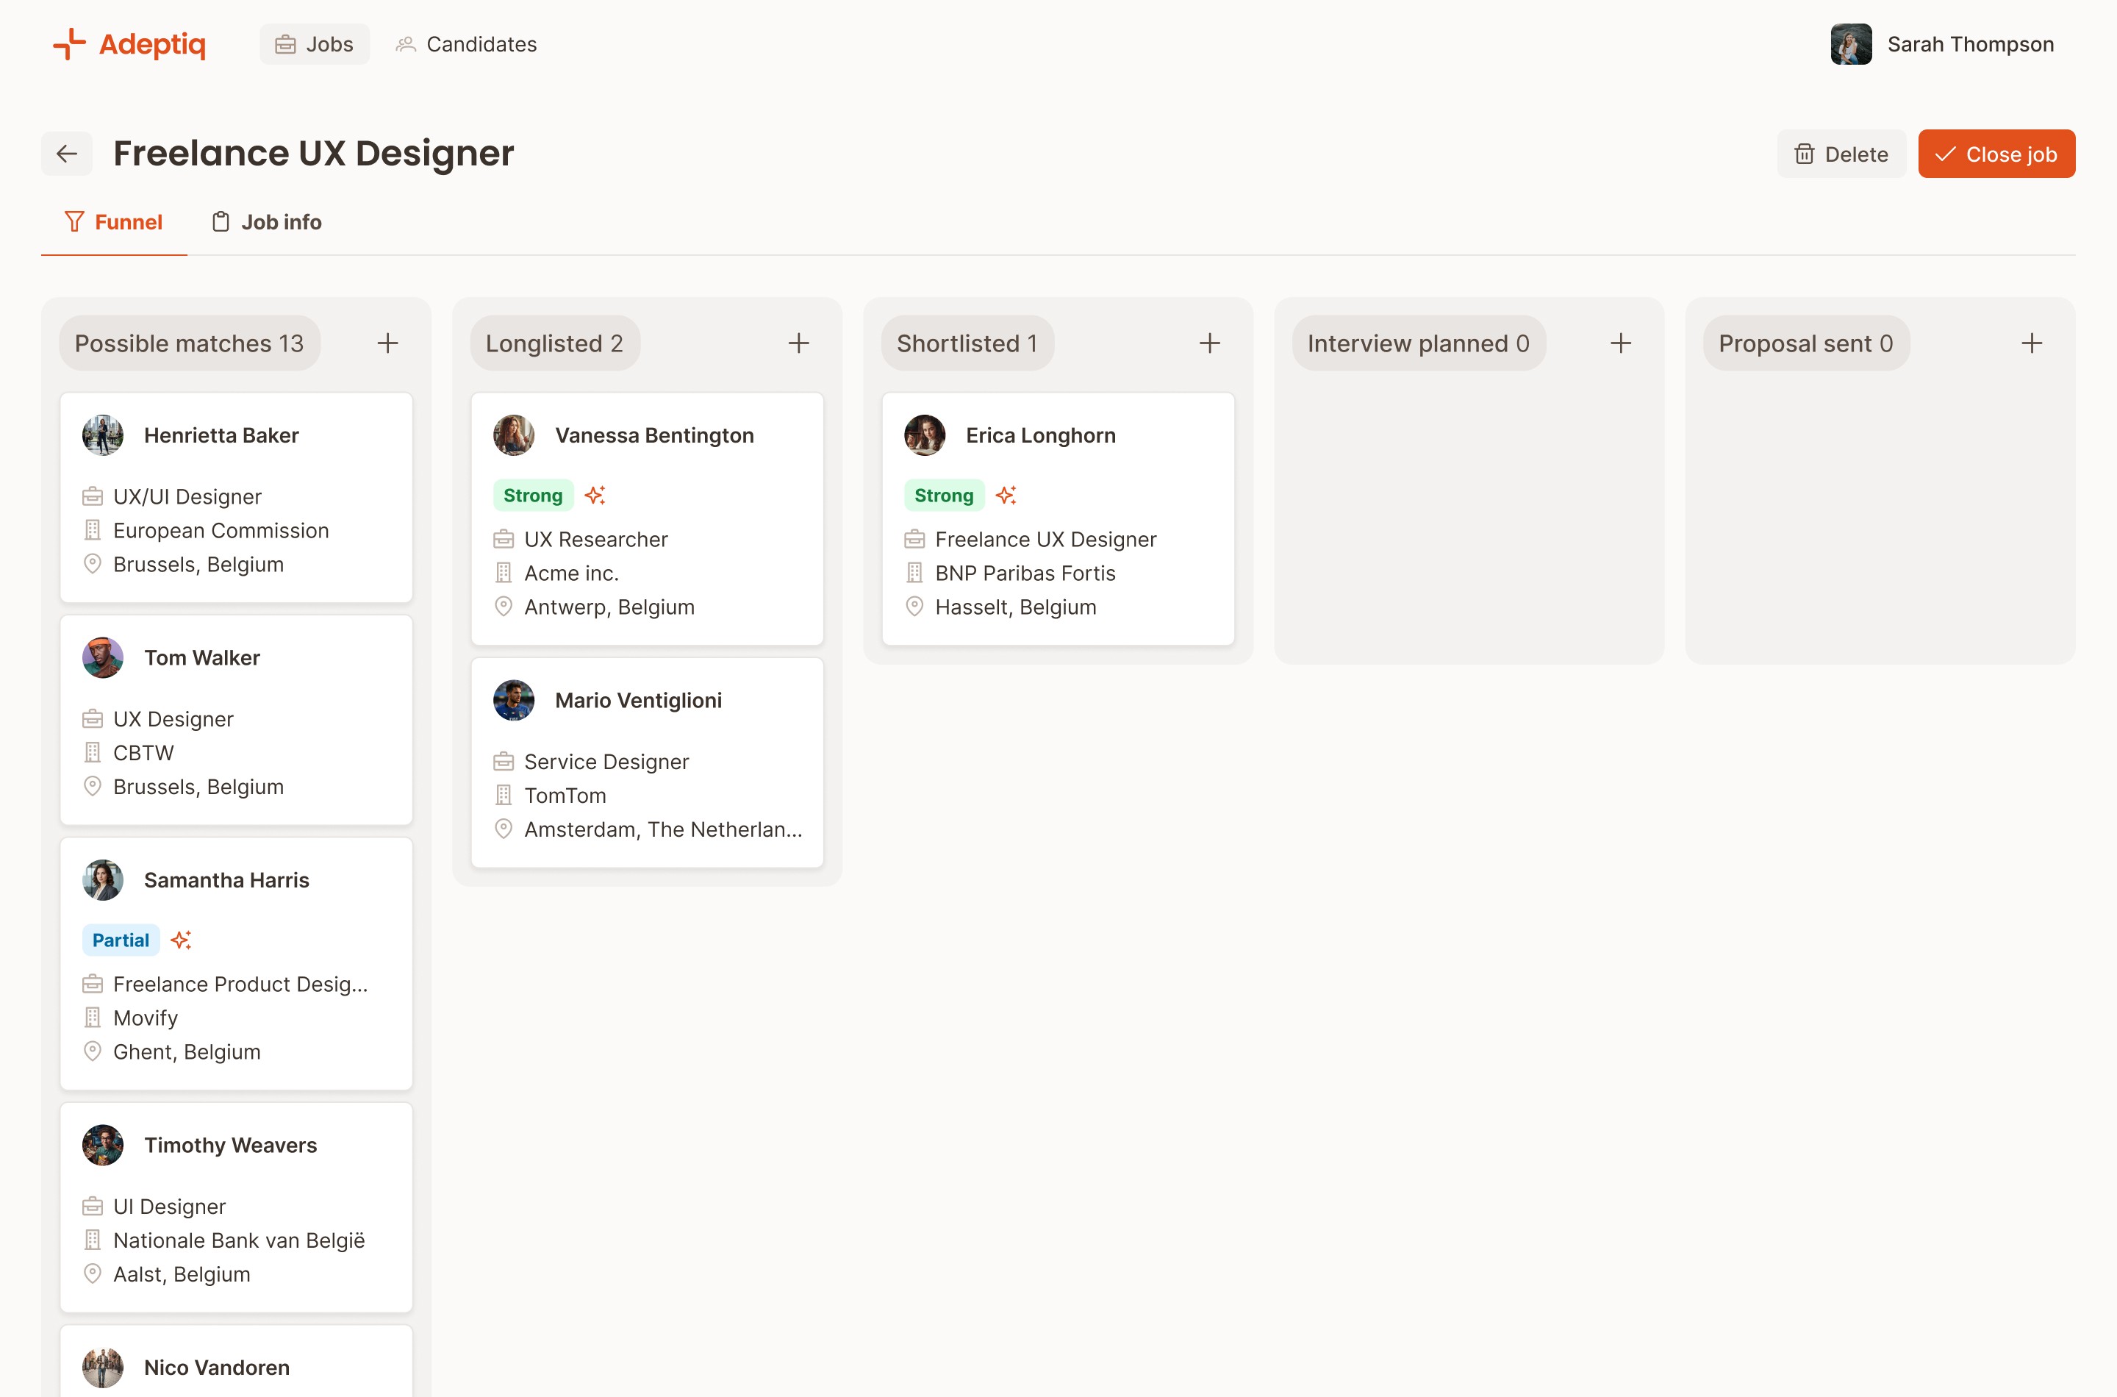
Task: Click the plus icon on Proposal sent column
Action: 2032,342
